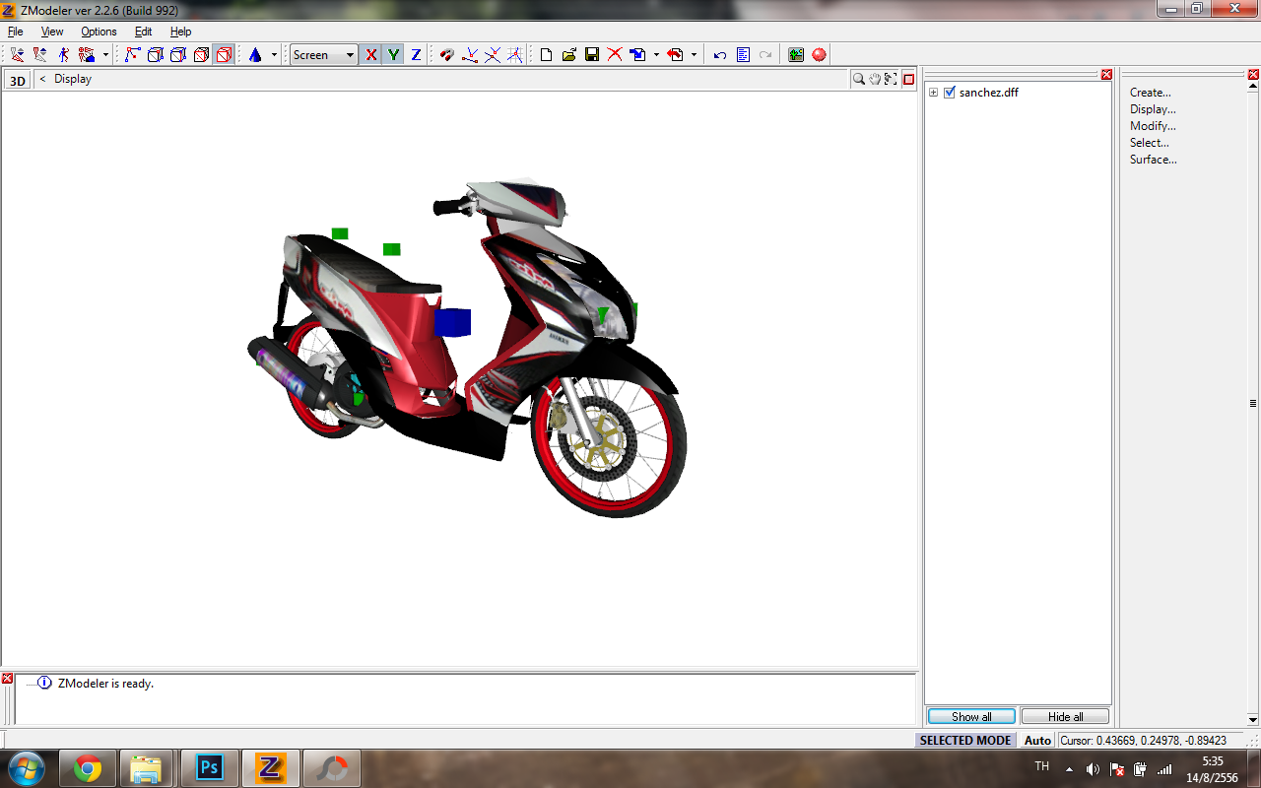Select the zoom magnifier in viewport header
This screenshot has height=788, width=1261.
point(859,79)
